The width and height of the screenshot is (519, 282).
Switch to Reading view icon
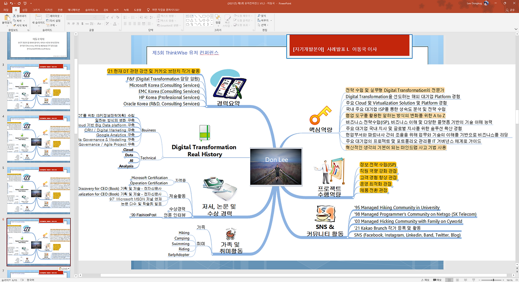(465, 280)
